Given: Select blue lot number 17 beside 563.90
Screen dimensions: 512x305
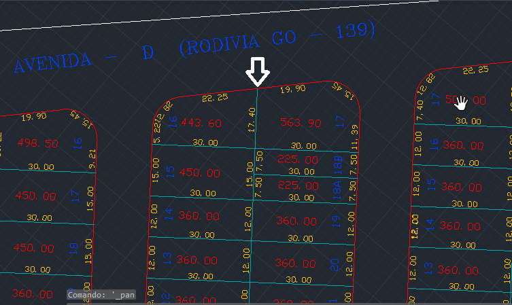Looking at the screenshot, I should point(339,122).
